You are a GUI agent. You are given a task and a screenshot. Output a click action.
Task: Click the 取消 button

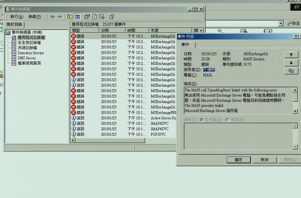tap(264, 160)
